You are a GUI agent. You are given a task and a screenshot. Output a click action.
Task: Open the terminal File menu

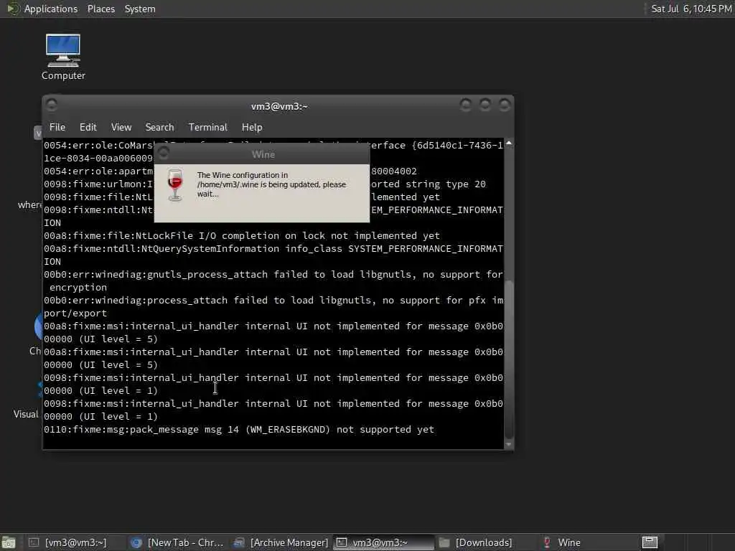(57, 127)
